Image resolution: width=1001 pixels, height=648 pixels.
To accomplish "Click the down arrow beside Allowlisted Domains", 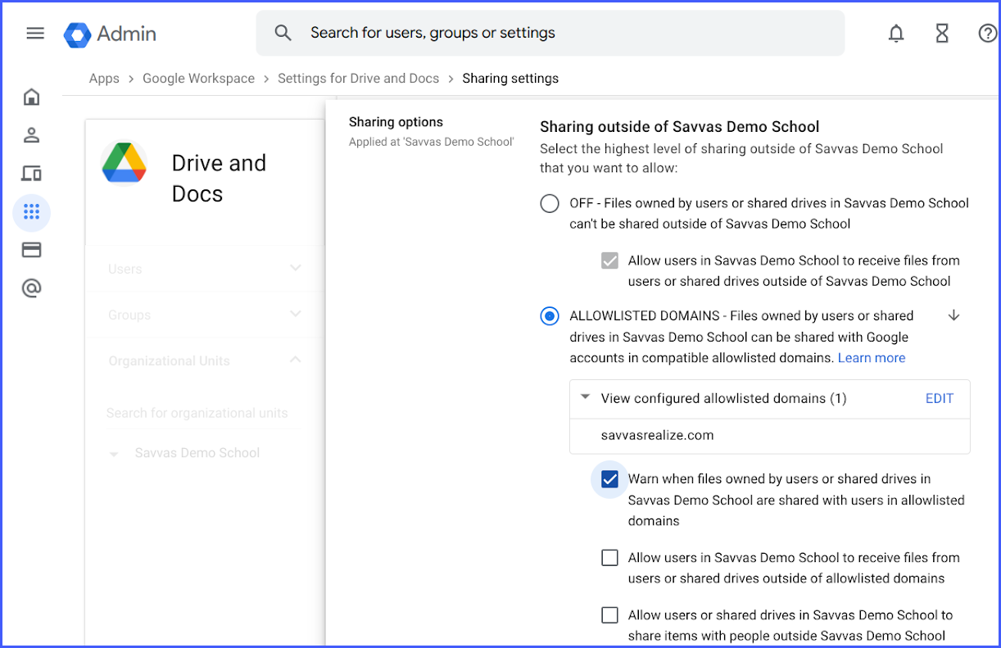I will coord(953,315).
